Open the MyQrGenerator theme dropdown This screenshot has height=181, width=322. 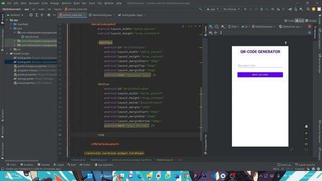pos(264,27)
